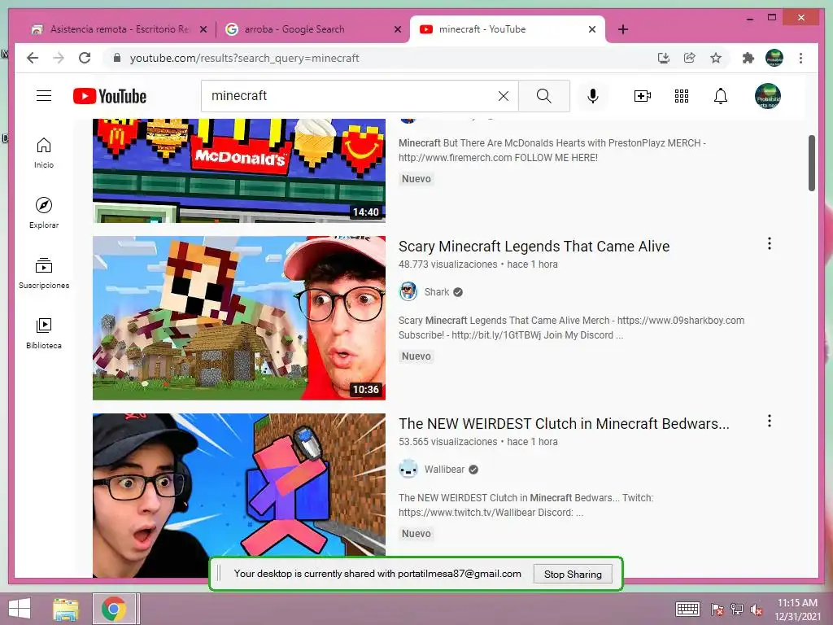Visit the Shark channel
The image size is (833, 625).
[x=437, y=292]
